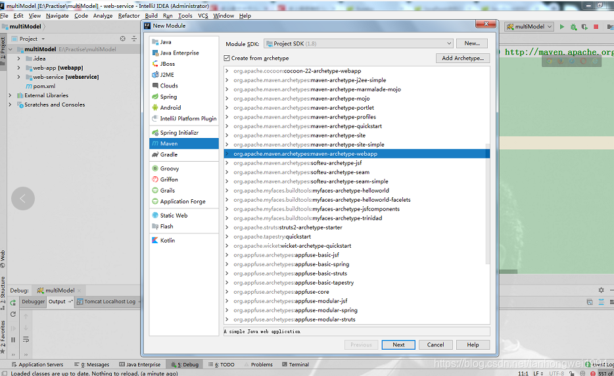The image size is (614, 376).
Task: Click archetype list vertical scrollbar
Action: point(488,204)
